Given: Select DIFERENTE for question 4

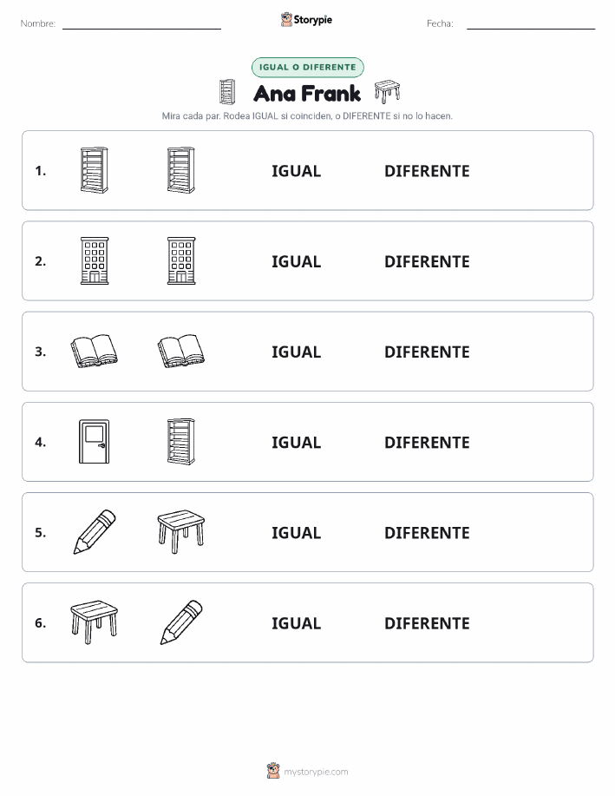Looking at the screenshot, I should click(x=427, y=442).
